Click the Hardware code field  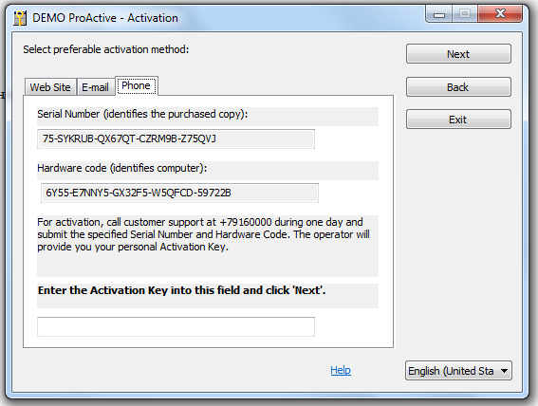tap(179, 193)
